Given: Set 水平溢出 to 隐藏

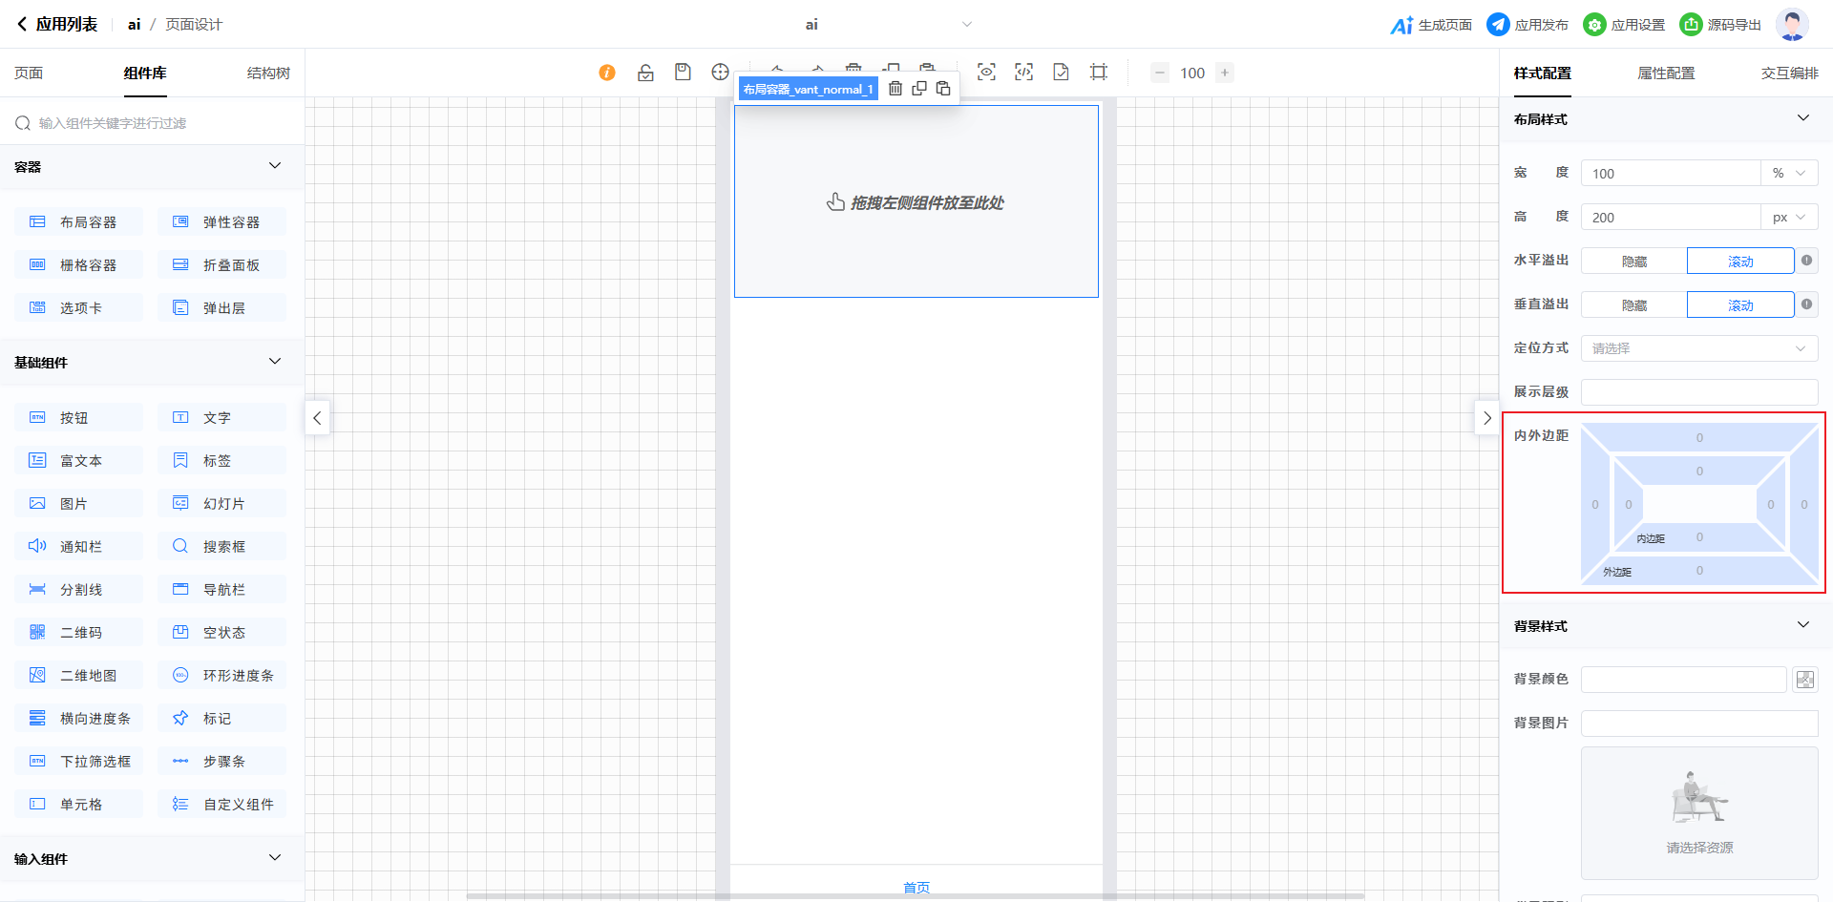Looking at the screenshot, I should click(x=1633, y=262).
